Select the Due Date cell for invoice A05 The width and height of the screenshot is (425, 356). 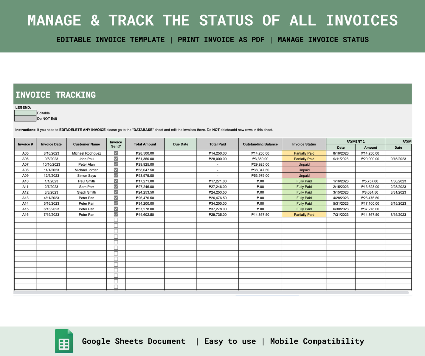tap(181, 153)
